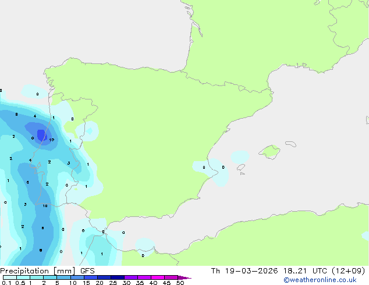Click the legend label "30"
The image size is (369, 285).
click(x=127, y=283)
